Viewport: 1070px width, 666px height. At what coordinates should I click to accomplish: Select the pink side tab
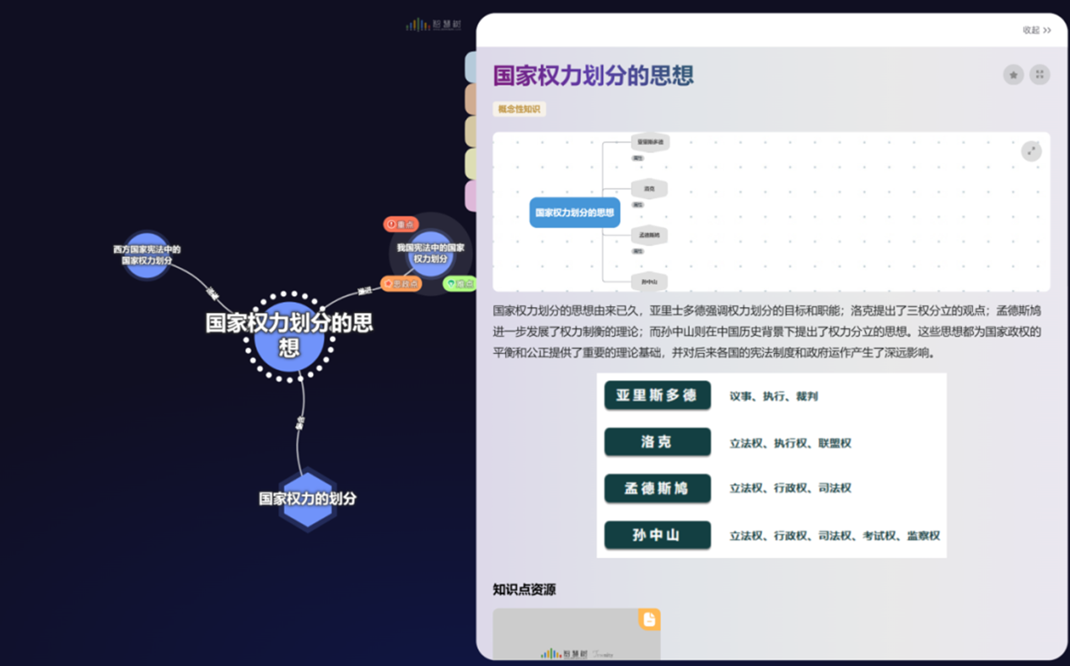(x=470, y=196)
